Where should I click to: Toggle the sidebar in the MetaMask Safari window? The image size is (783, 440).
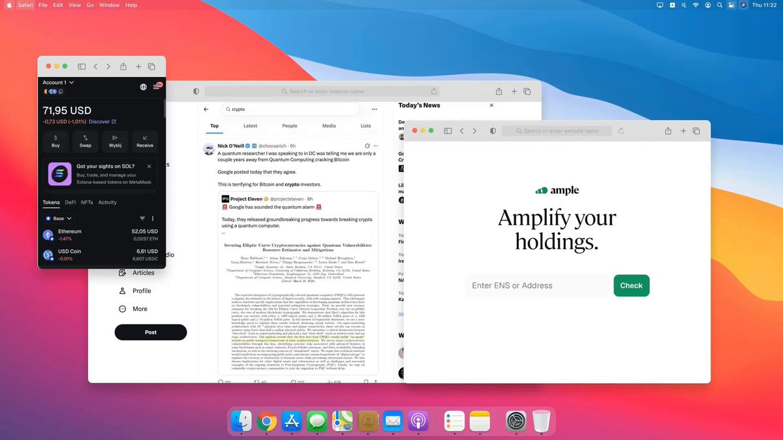pyautogui.click(x=82, y=66)
